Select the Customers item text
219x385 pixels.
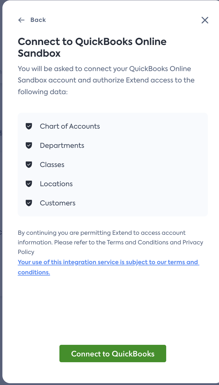[58, 203]
